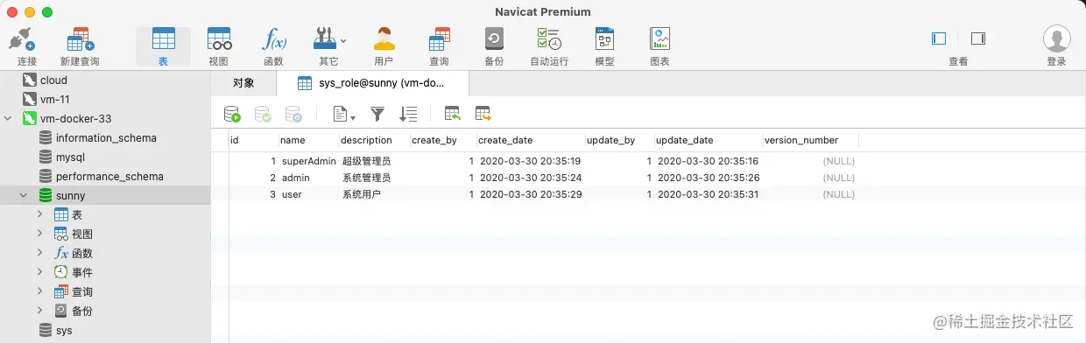Click the rollback transaction icon
This screenshot has height=343, width=1086.
(293, 114)
